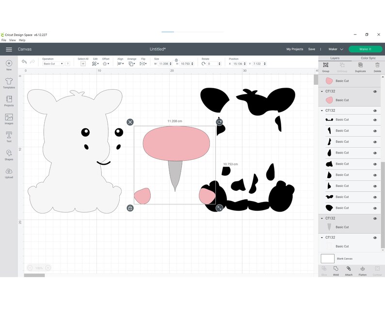
Task: Open My Projects link
Action: tap(295, 49)
